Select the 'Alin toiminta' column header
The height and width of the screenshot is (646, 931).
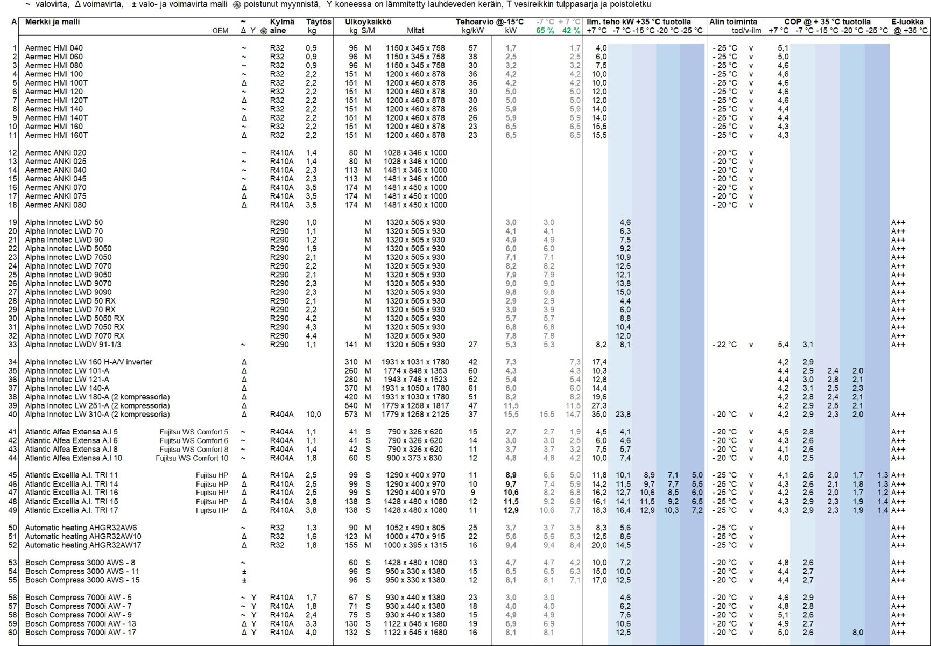[x=733, y=22]
